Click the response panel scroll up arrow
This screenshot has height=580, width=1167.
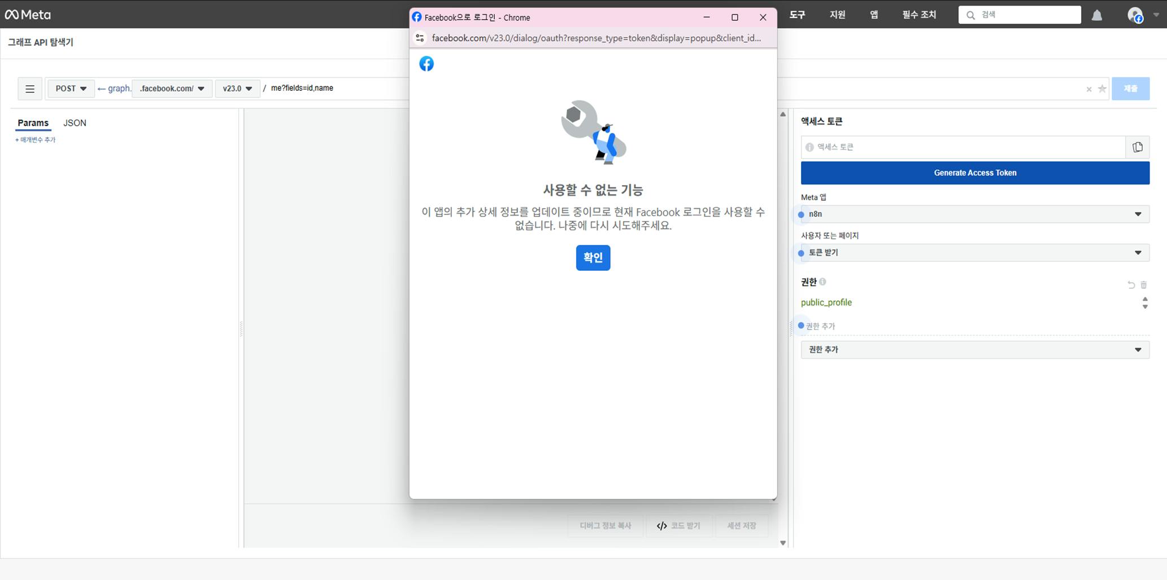[783, 115]
